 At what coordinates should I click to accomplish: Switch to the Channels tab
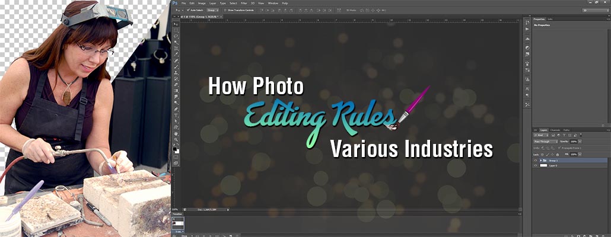coord(555,130)
